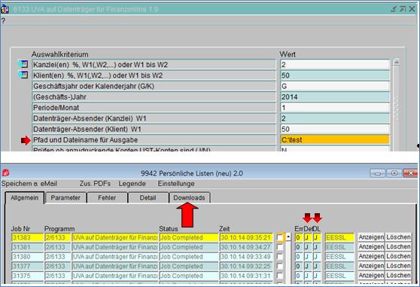The image size is (420, 287).
Task: Click Job Completed status of job 31383
Action: pyautogui.click(x=189, y=237)
